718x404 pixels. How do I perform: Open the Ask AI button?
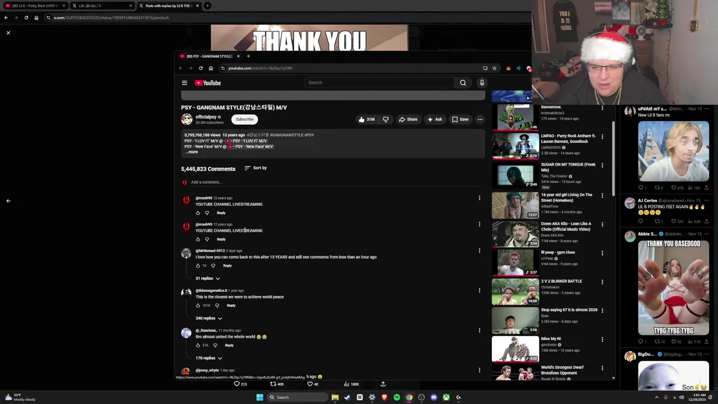pos(435,120)
